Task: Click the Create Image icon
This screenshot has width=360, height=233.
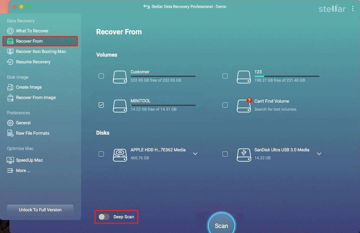Action: pos(10,87)
